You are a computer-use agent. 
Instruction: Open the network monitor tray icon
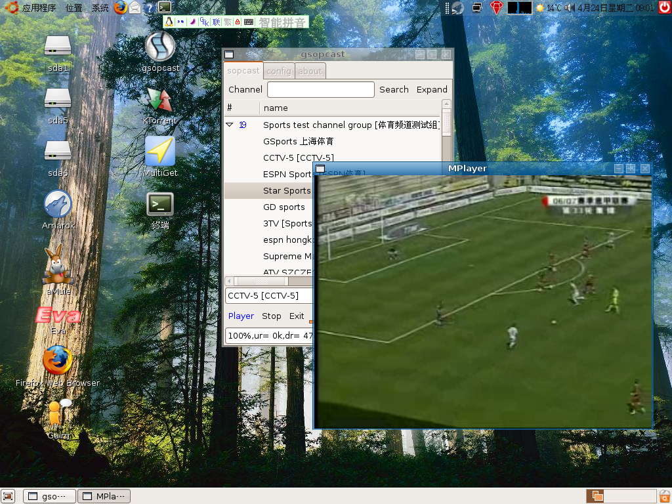tap(477, 8)
